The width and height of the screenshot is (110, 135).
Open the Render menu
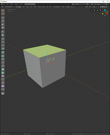coord(12,4)
